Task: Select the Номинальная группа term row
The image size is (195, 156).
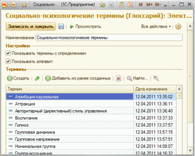Action: (69, 146)
